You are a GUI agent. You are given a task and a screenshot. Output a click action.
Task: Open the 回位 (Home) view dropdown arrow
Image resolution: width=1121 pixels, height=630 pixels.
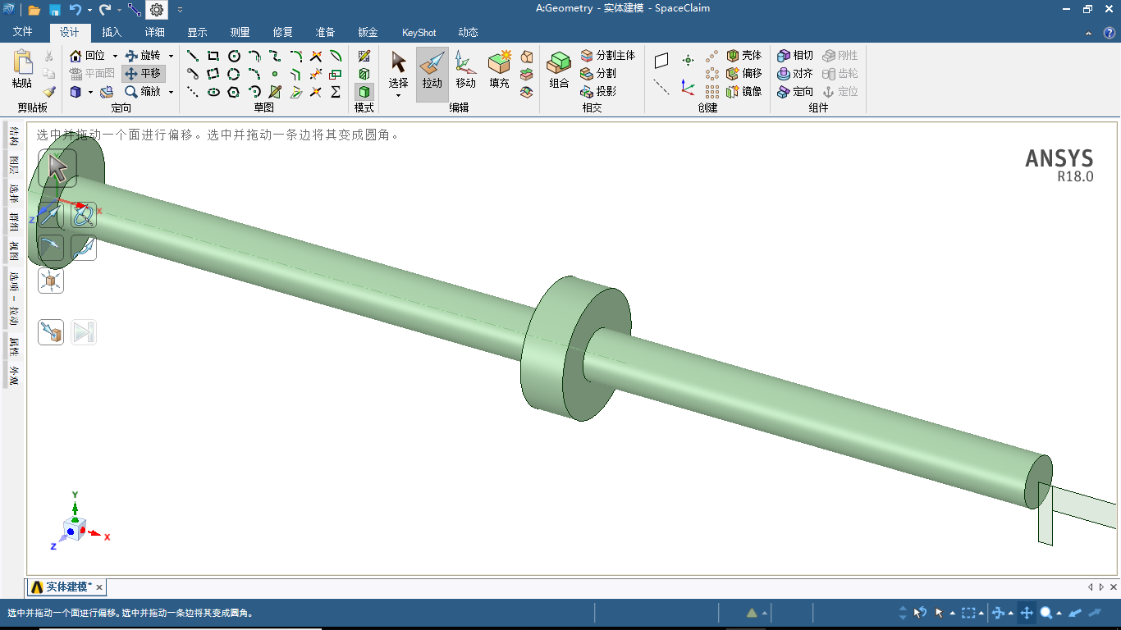(115, 56)
